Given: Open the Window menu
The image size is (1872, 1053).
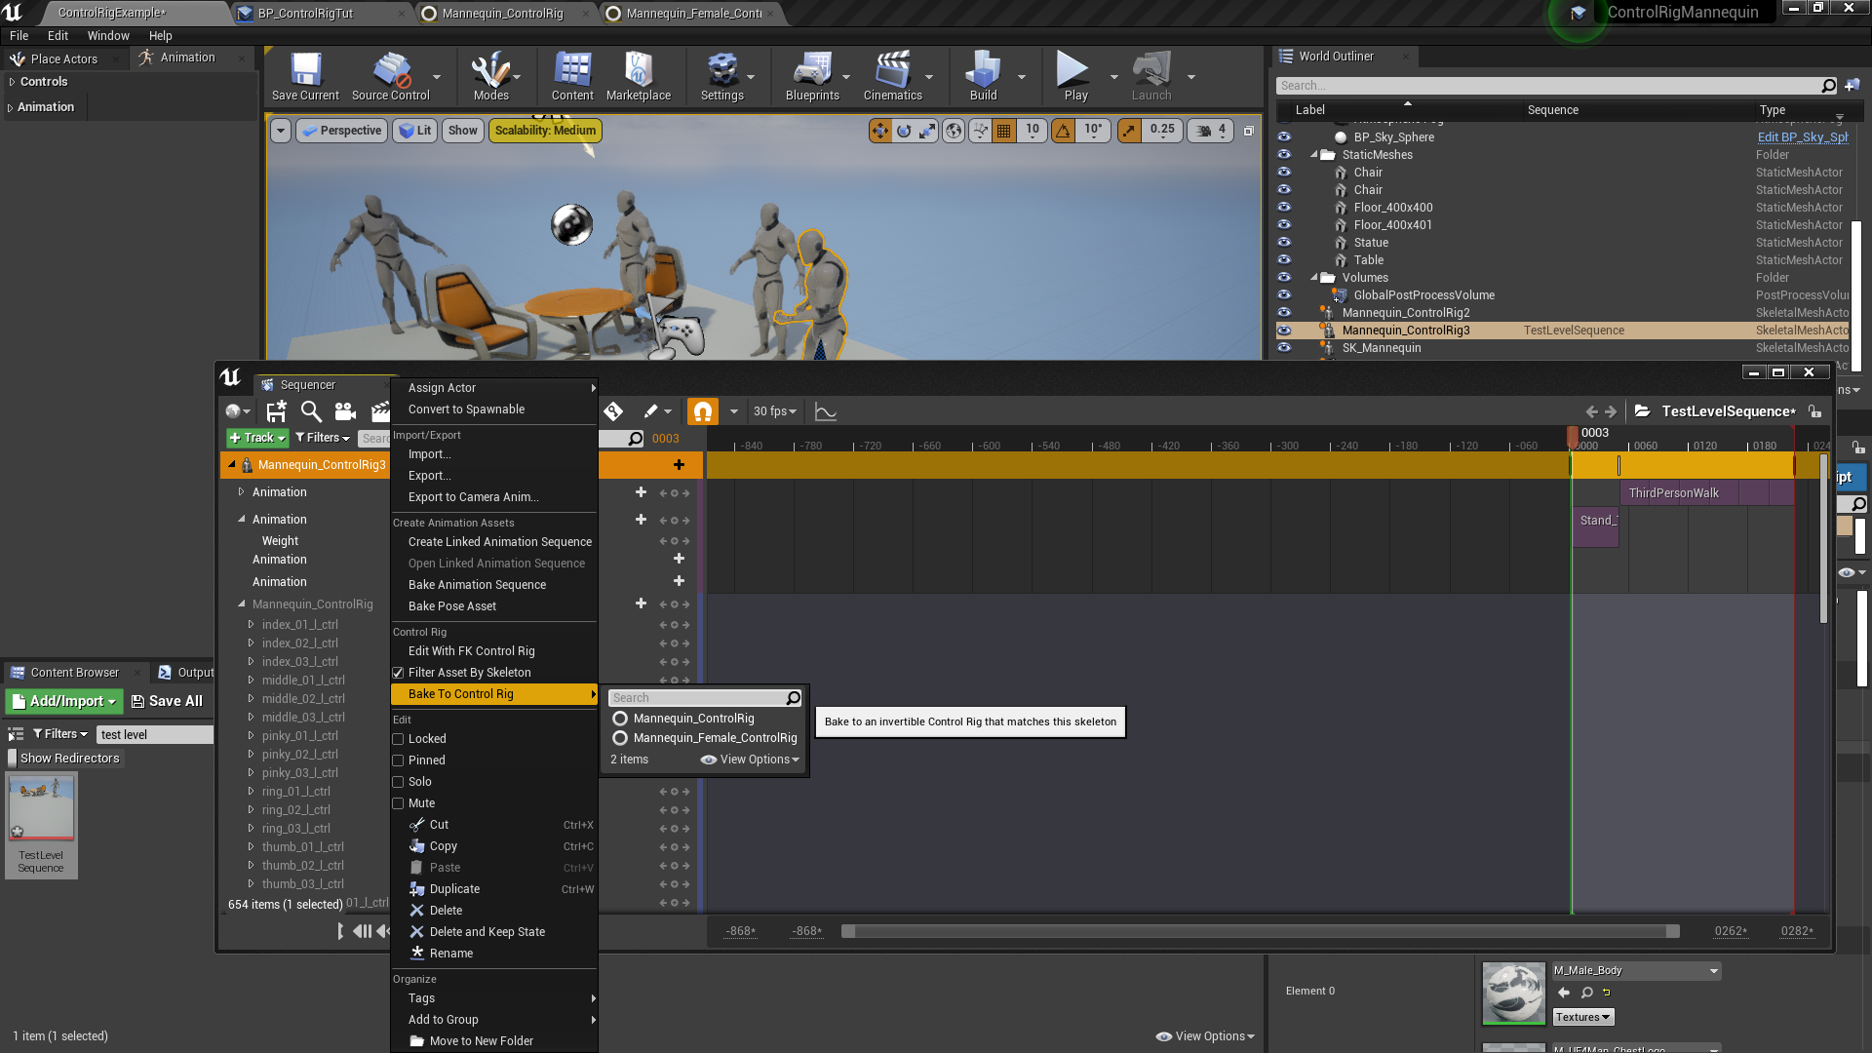Looking at the screenshot, I should (107, 35).
